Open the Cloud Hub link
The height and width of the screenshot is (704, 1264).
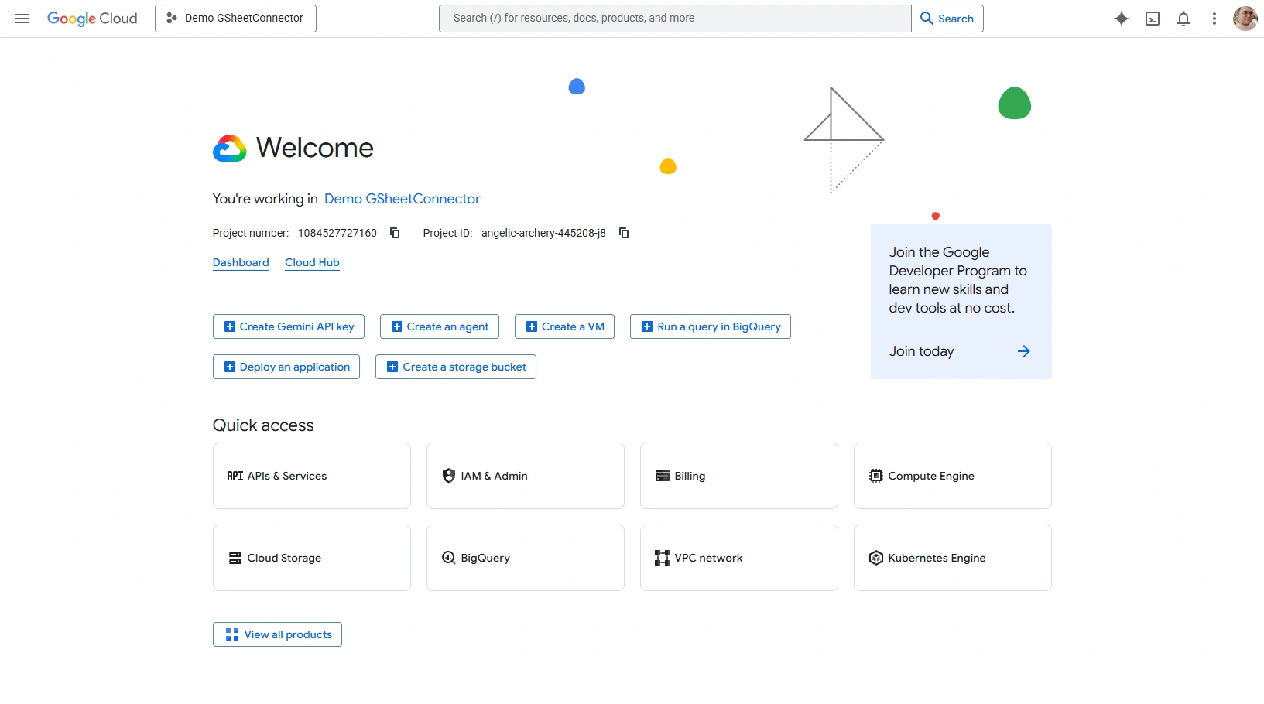tap(312, 262)
